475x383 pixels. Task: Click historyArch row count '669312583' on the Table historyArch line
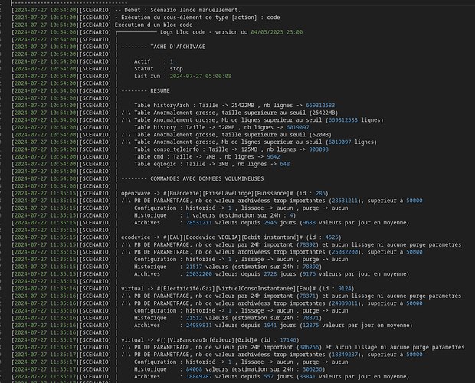[320, 106]
